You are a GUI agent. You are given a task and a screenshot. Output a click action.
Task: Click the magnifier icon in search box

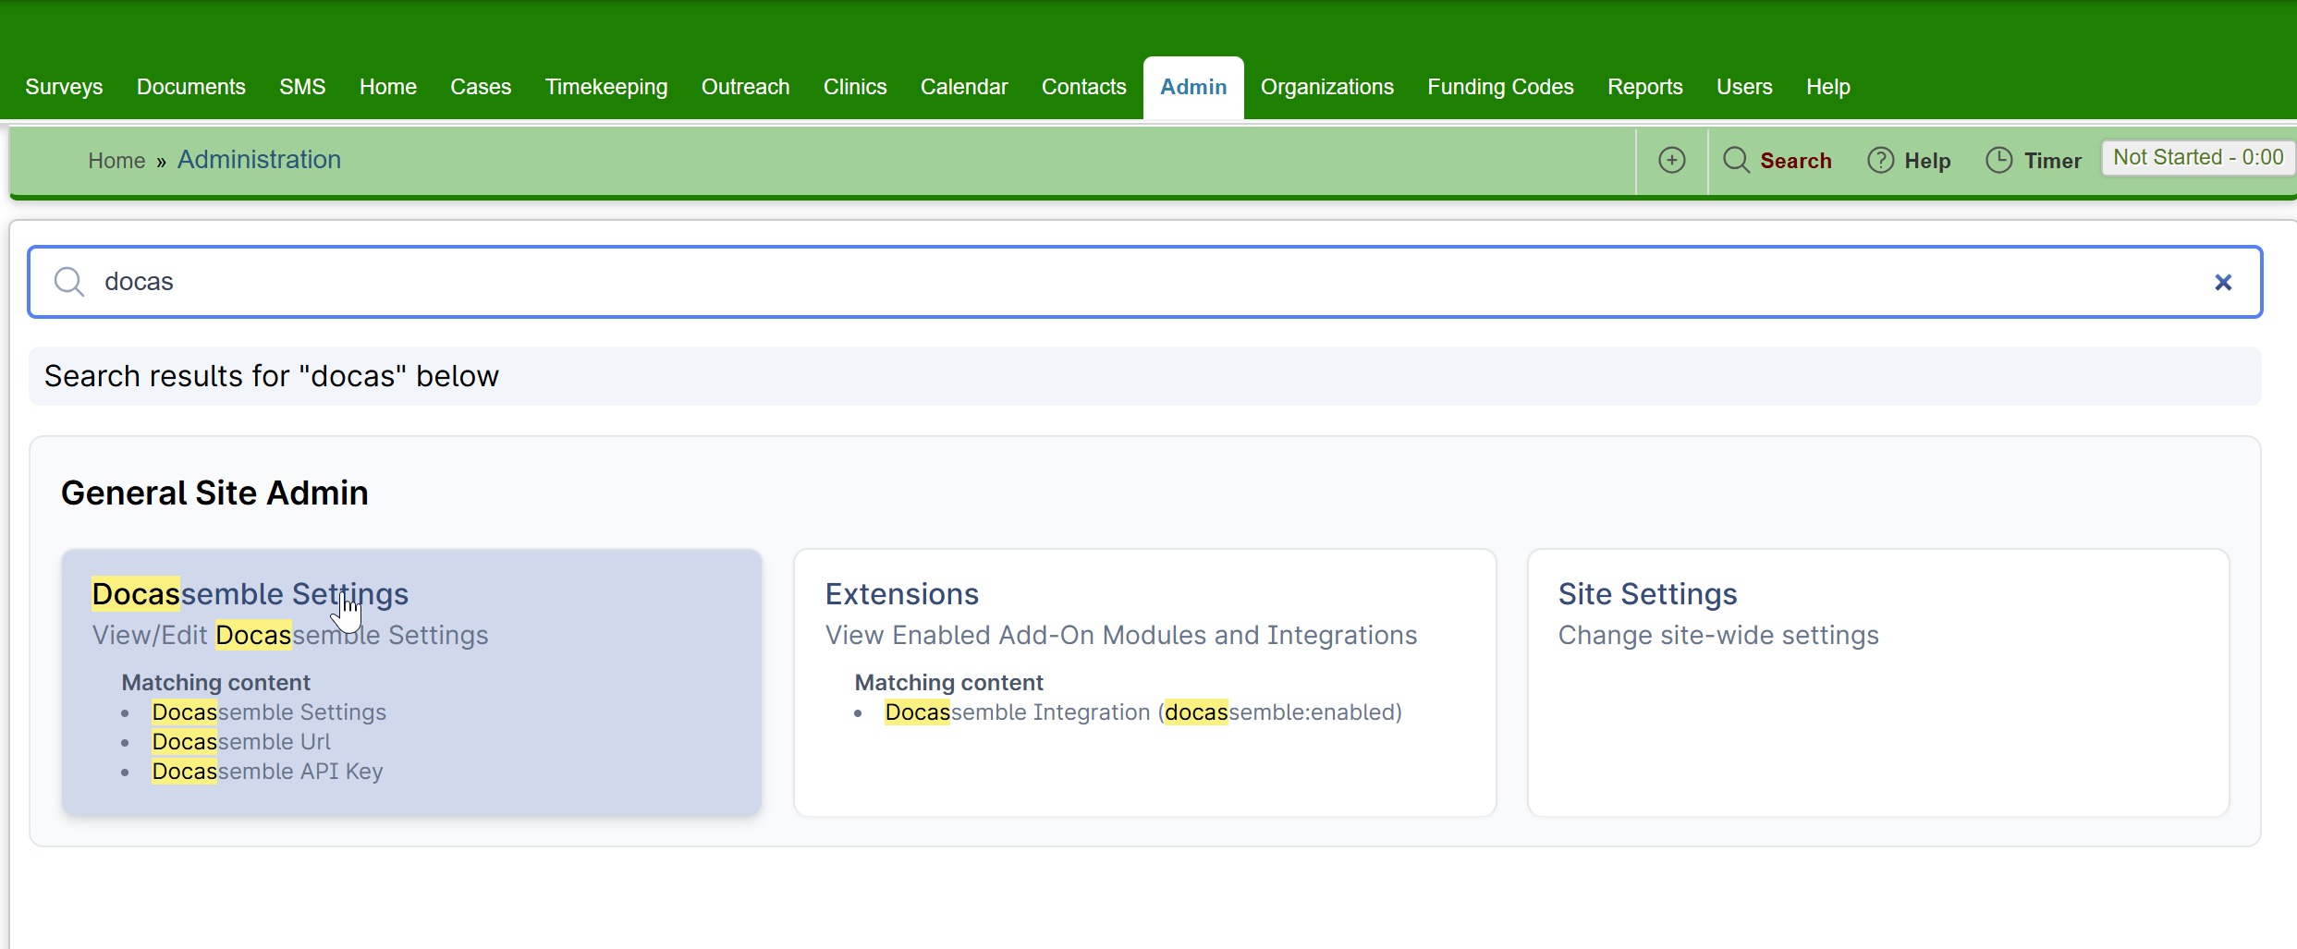[x=69, y=281]
